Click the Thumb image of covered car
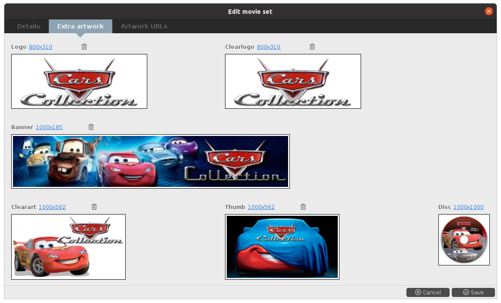The image size is (501, 303). 282,247
